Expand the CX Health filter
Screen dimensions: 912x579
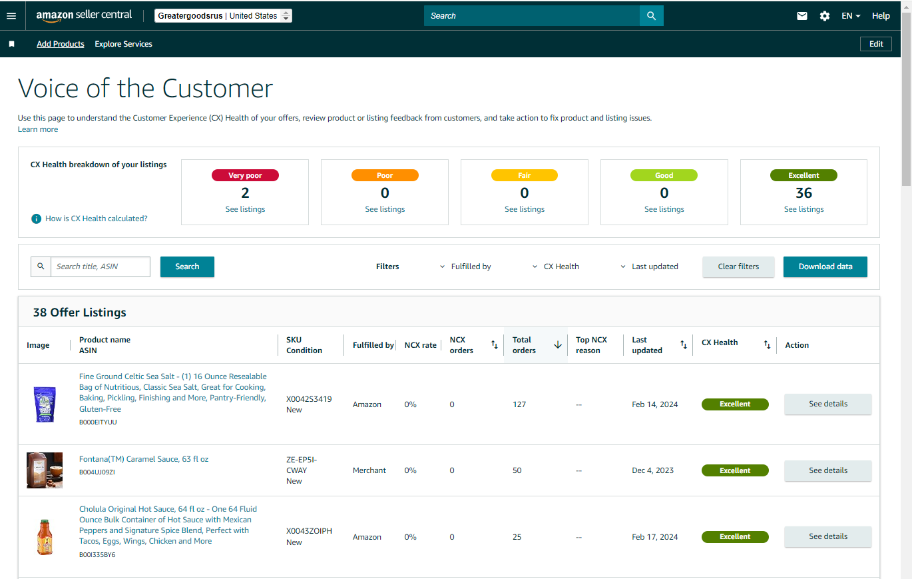555,267
